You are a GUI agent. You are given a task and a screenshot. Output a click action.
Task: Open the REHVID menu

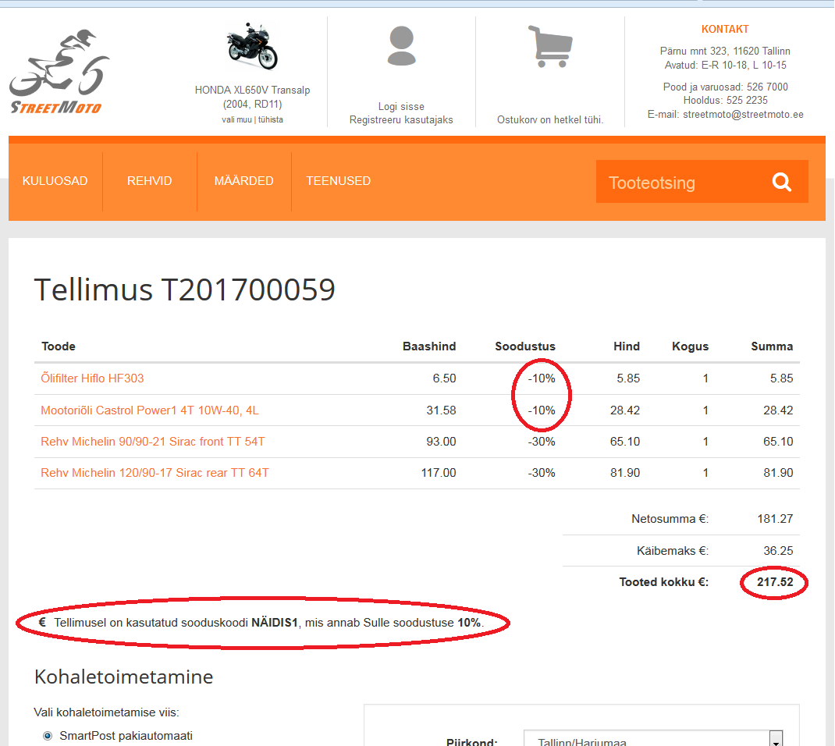(x=150, y=181)
